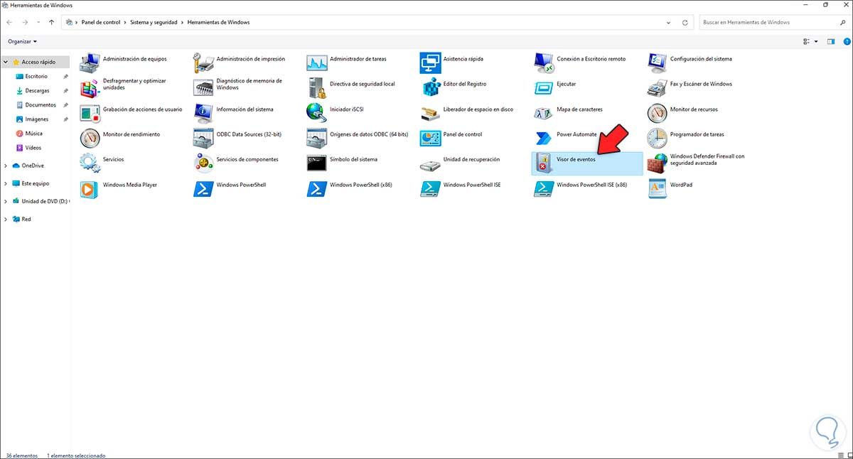Select Orígenes de datos ODBC (64 bits) icon
853x459 pixels.
[x=317, y=138]
